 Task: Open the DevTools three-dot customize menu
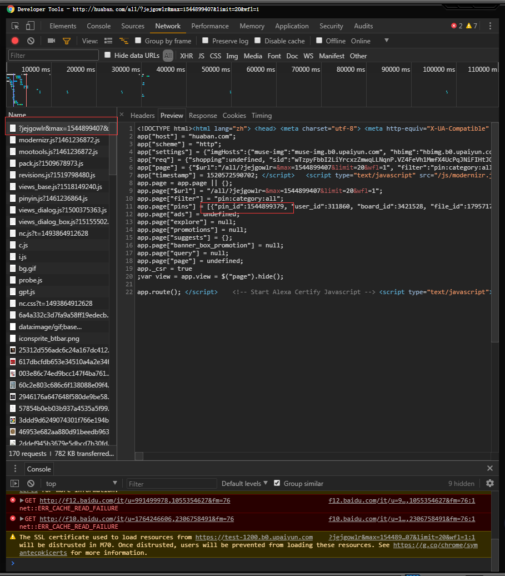tap(490, 26)
